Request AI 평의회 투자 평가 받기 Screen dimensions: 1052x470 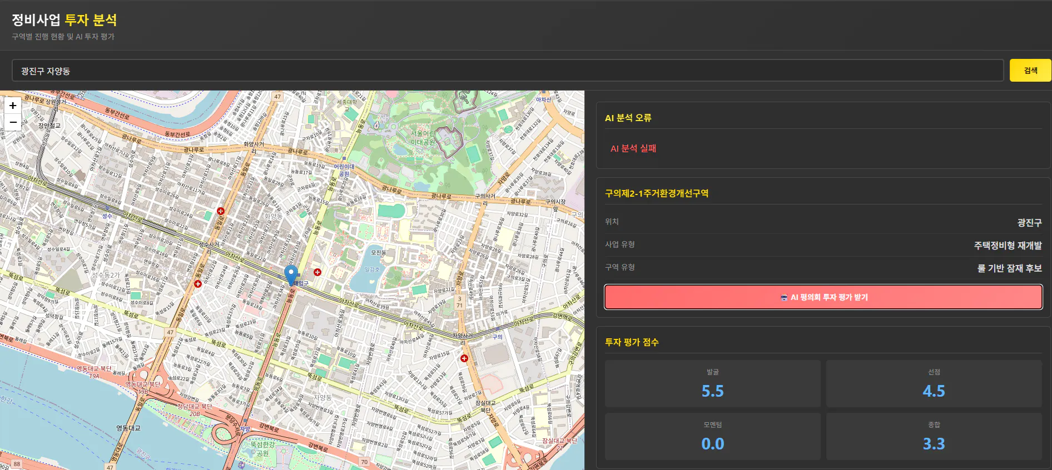click(823, 297)
